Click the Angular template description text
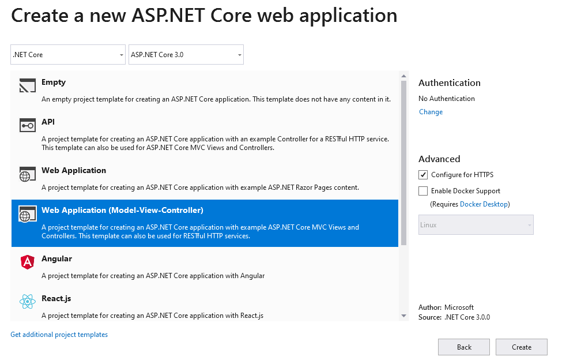This screenshot has width=566, height=360. [x=153, y=275]
